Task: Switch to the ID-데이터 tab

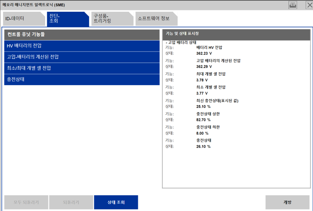Action: click(x=24, y=19)
